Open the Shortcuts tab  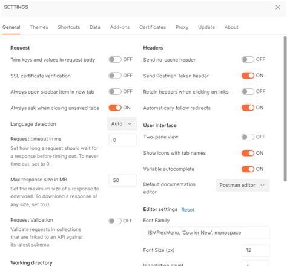click(x=69, y=27)
